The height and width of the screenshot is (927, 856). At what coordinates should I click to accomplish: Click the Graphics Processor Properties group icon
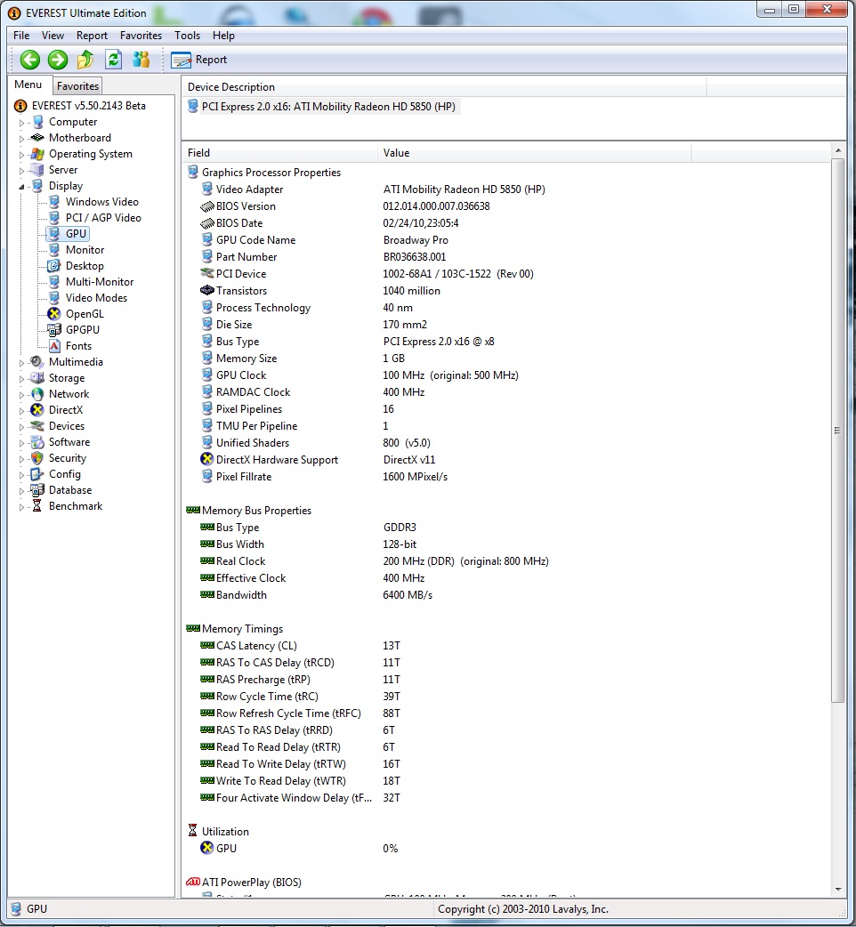(x=193, y=172)
